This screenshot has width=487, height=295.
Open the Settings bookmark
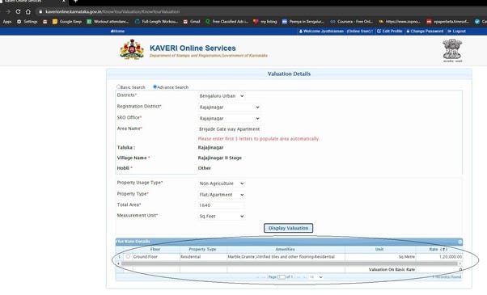point(27,21)
